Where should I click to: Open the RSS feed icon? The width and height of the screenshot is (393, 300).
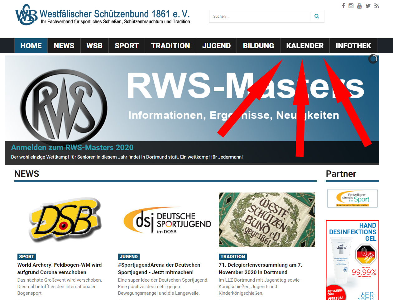pos(376,6)
